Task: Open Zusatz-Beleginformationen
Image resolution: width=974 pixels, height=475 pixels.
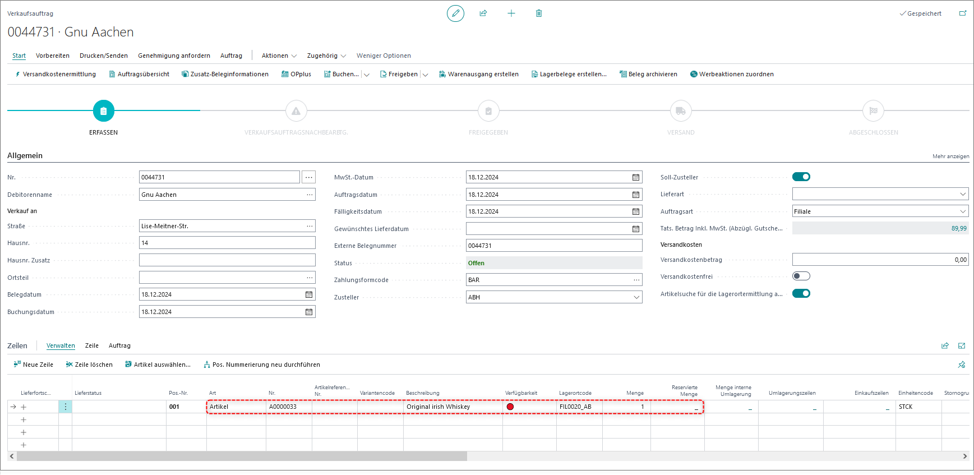Action: (225, 74)
